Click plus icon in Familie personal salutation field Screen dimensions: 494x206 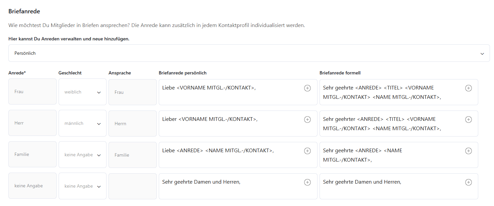tap(307, 151)
